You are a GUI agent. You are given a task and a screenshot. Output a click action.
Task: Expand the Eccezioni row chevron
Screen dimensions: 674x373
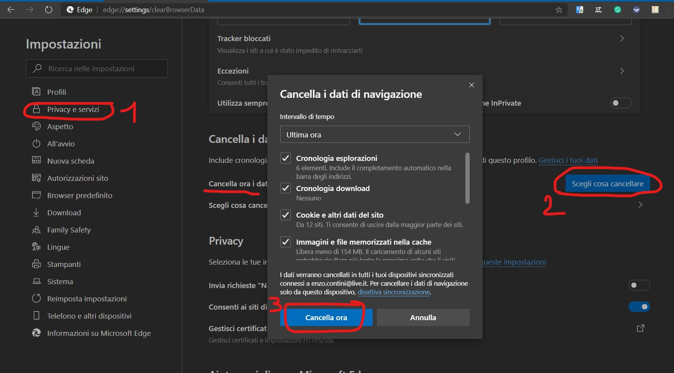622,71
